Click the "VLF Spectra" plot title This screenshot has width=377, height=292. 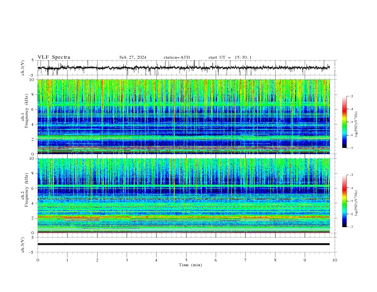pos(54,57)
